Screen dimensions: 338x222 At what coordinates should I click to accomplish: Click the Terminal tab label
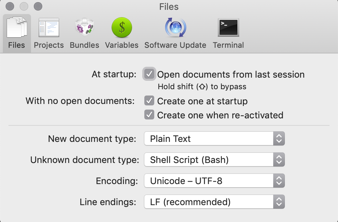(x=228, y=45)
